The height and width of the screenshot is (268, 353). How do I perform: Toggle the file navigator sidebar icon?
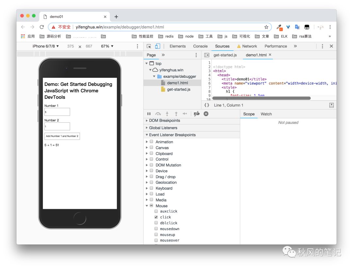tap(207, 55)
